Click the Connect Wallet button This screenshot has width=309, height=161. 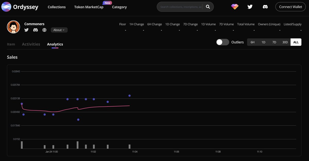click(x=290, y=7)
